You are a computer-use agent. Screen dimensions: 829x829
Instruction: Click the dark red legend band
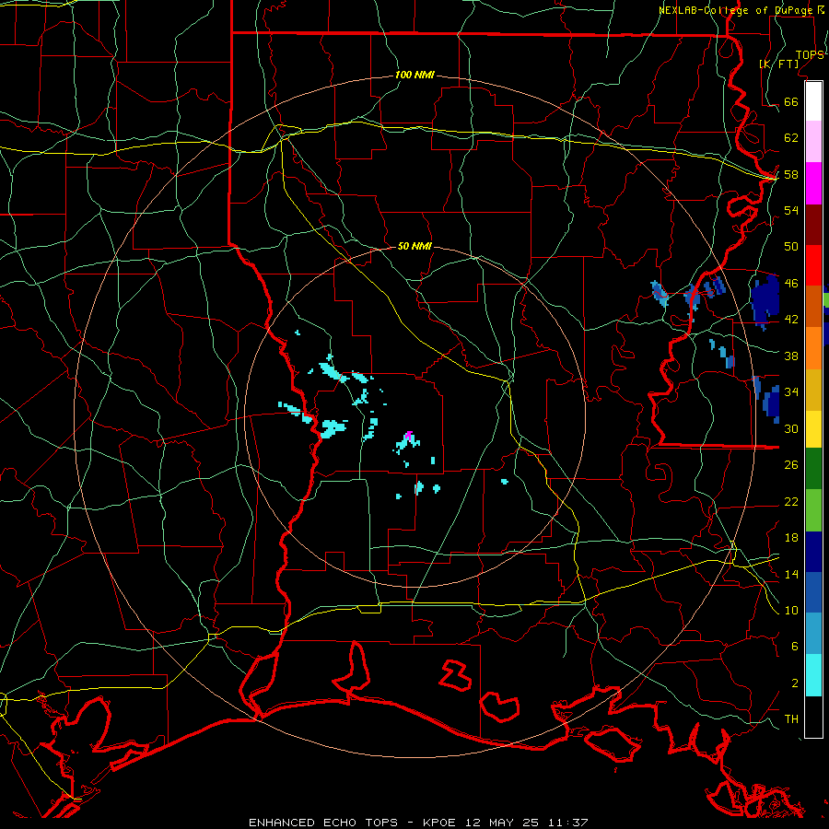(813, 225)
